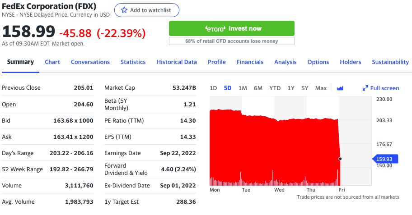Switch chart to 1M range

[243, 88]
